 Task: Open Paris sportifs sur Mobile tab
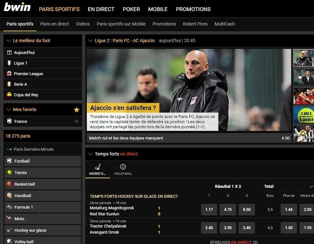pyautogui.click(x=121, y=24)
